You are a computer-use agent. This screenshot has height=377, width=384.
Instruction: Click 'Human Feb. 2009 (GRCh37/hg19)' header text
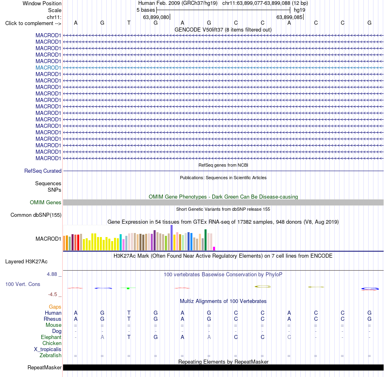[178, 3]
